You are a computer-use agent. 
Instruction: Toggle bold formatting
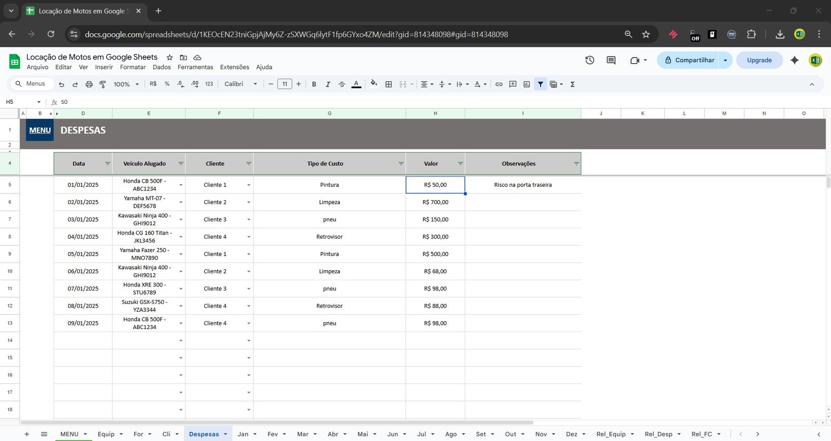[x=314, y=84]
